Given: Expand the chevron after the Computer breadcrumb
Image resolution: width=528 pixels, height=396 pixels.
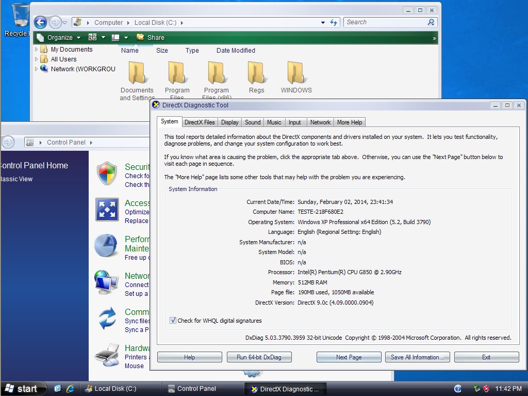Looking at the screenshot, I should tap(128, 23).
